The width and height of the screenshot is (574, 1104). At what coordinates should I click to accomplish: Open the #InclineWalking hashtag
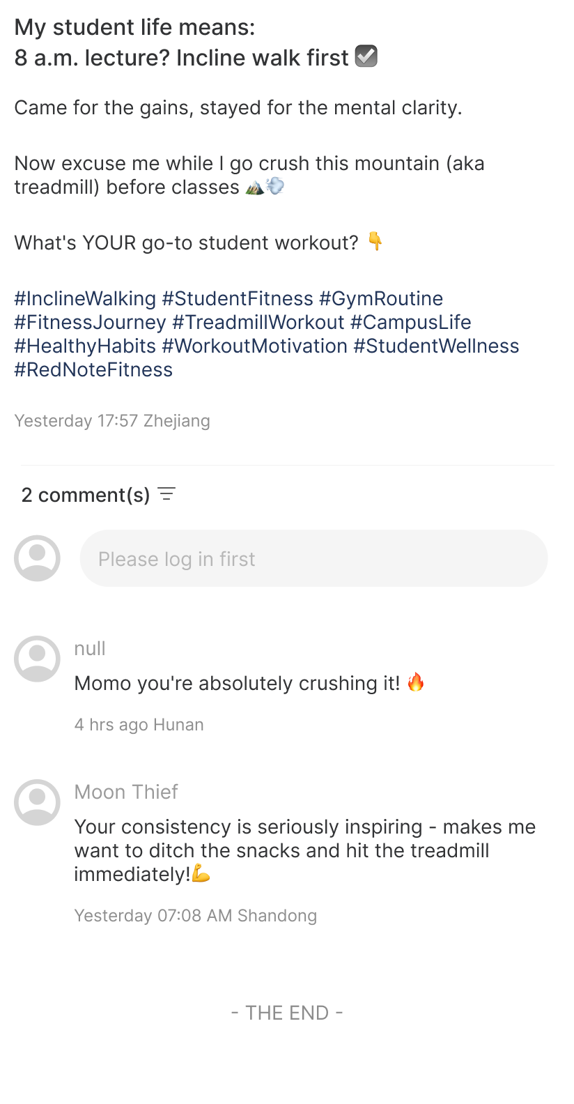[x=85, y=298]
